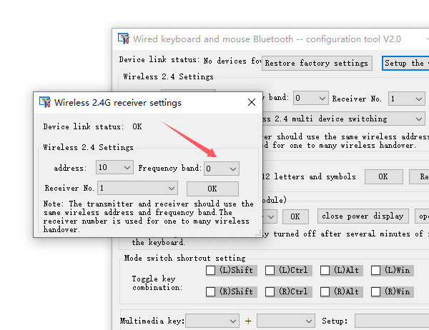The height and width of the screenshot is (330, 429).
Task: Enable the (L)Shift checkbox
Action: (x=211, y=270)
